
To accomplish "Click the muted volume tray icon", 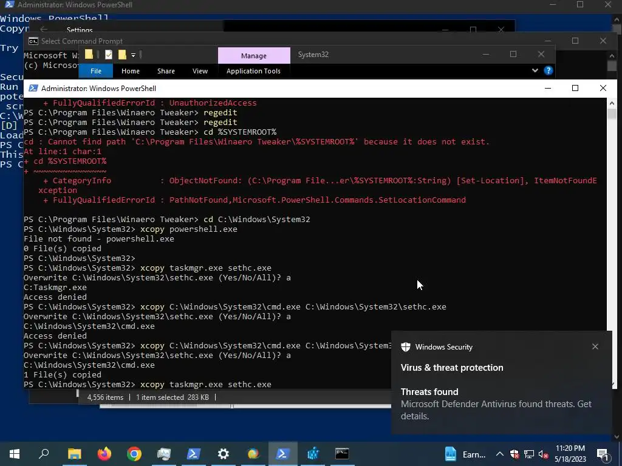I will point(544,454).
